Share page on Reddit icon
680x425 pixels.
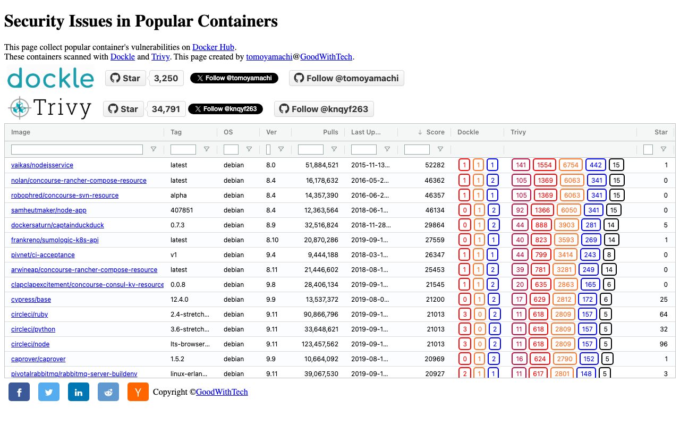click(108, 392)
